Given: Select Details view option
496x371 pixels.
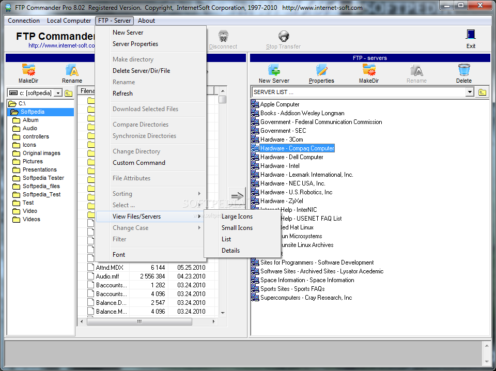Looking at the screenshot, I should pos(242,251).
